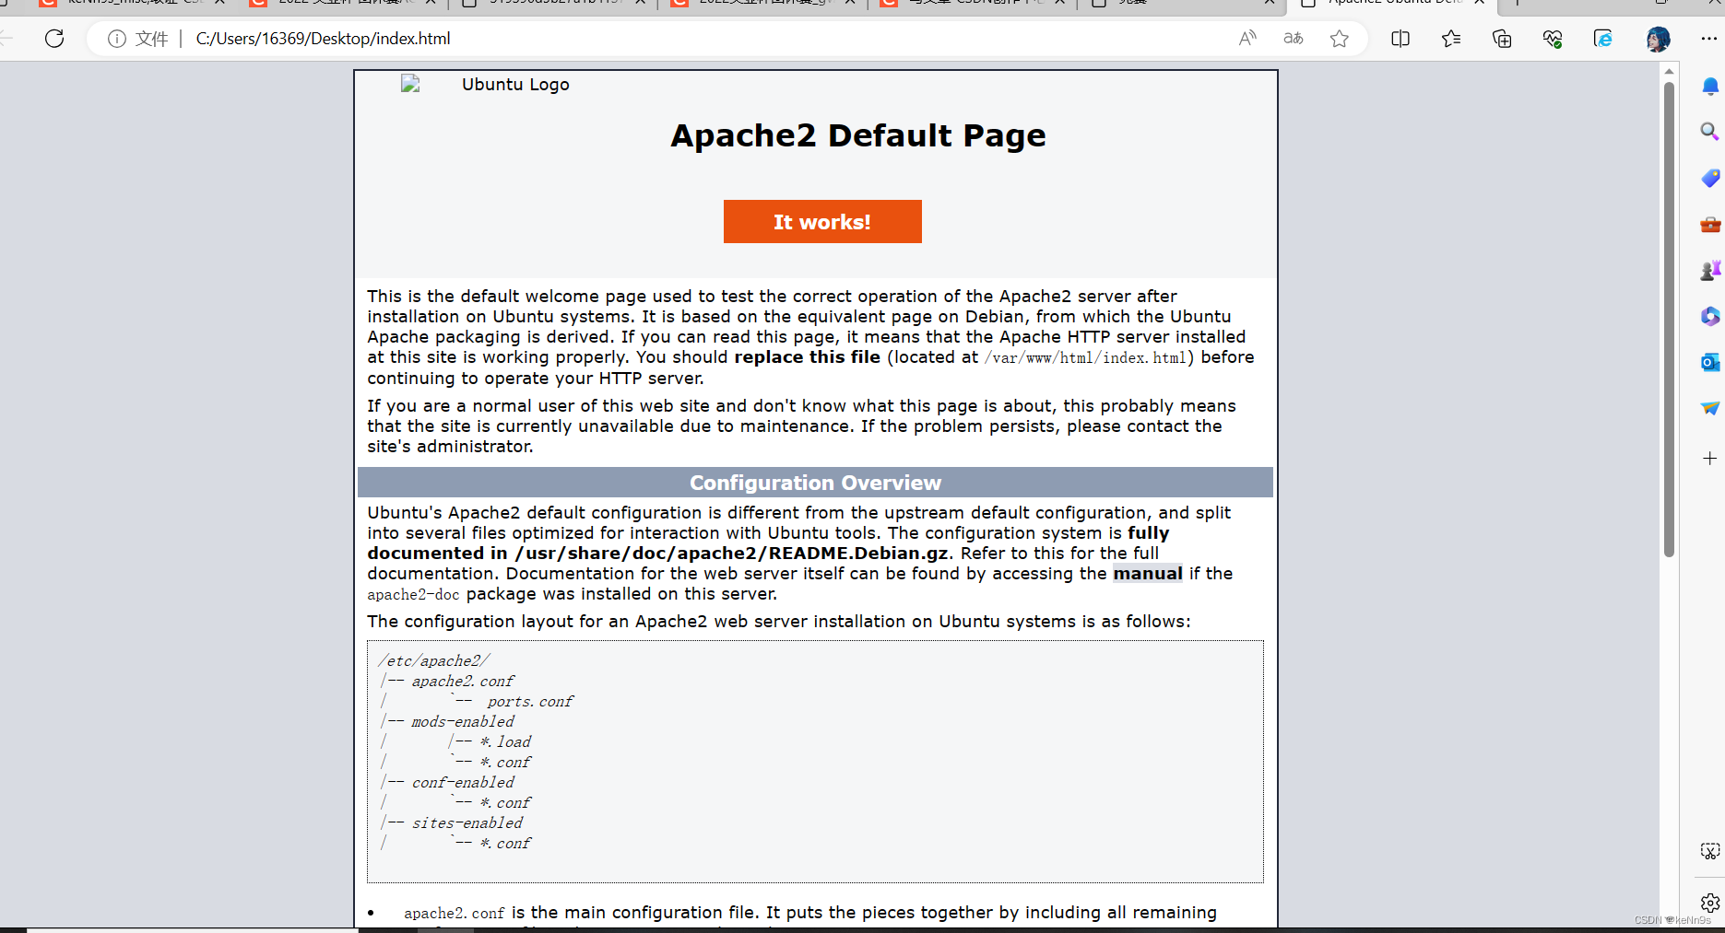The height and width of the screenshot is (933, 1725).
Task: Click mods-enabled in the directory tree
Action: [x=463, y=722]
